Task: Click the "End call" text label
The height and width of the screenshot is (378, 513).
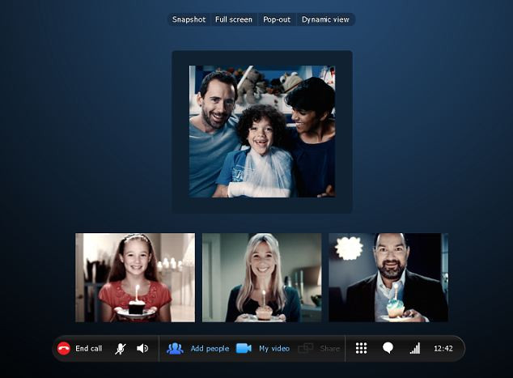Action: [88, 349]
